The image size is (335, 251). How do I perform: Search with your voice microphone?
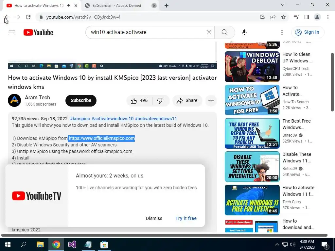(x=244, y=32)
